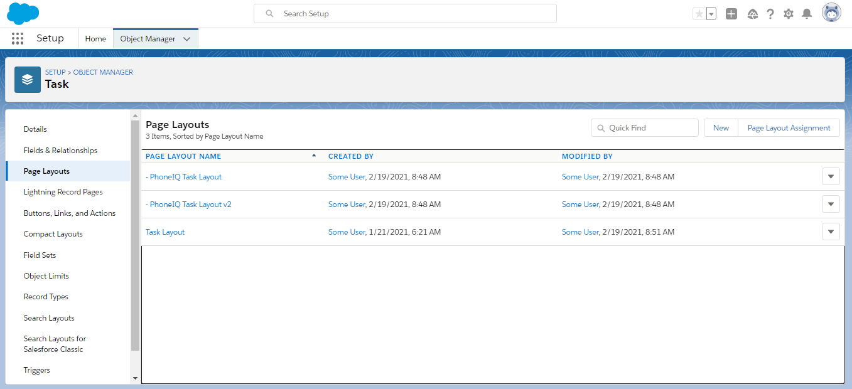
Task: Click the user profile avatar
Action: [831, 13]
